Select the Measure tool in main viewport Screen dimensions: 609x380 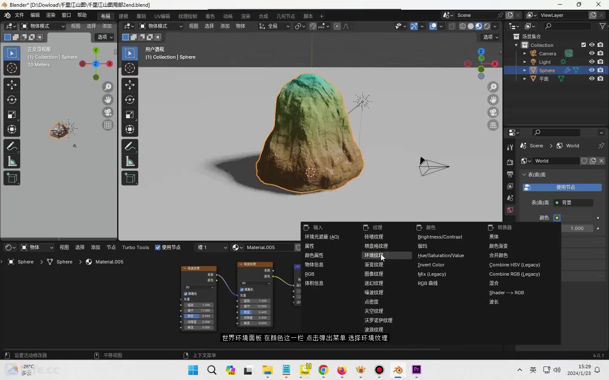(130, 161)
